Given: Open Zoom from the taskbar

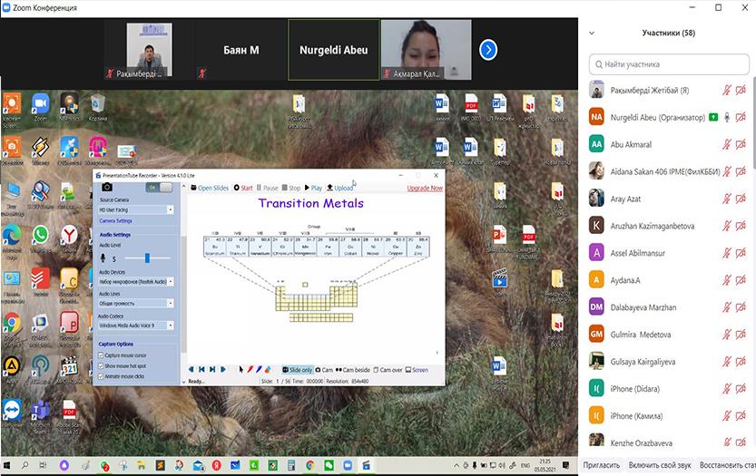Looking at the screenshot, I should click(x=348, y=465).
